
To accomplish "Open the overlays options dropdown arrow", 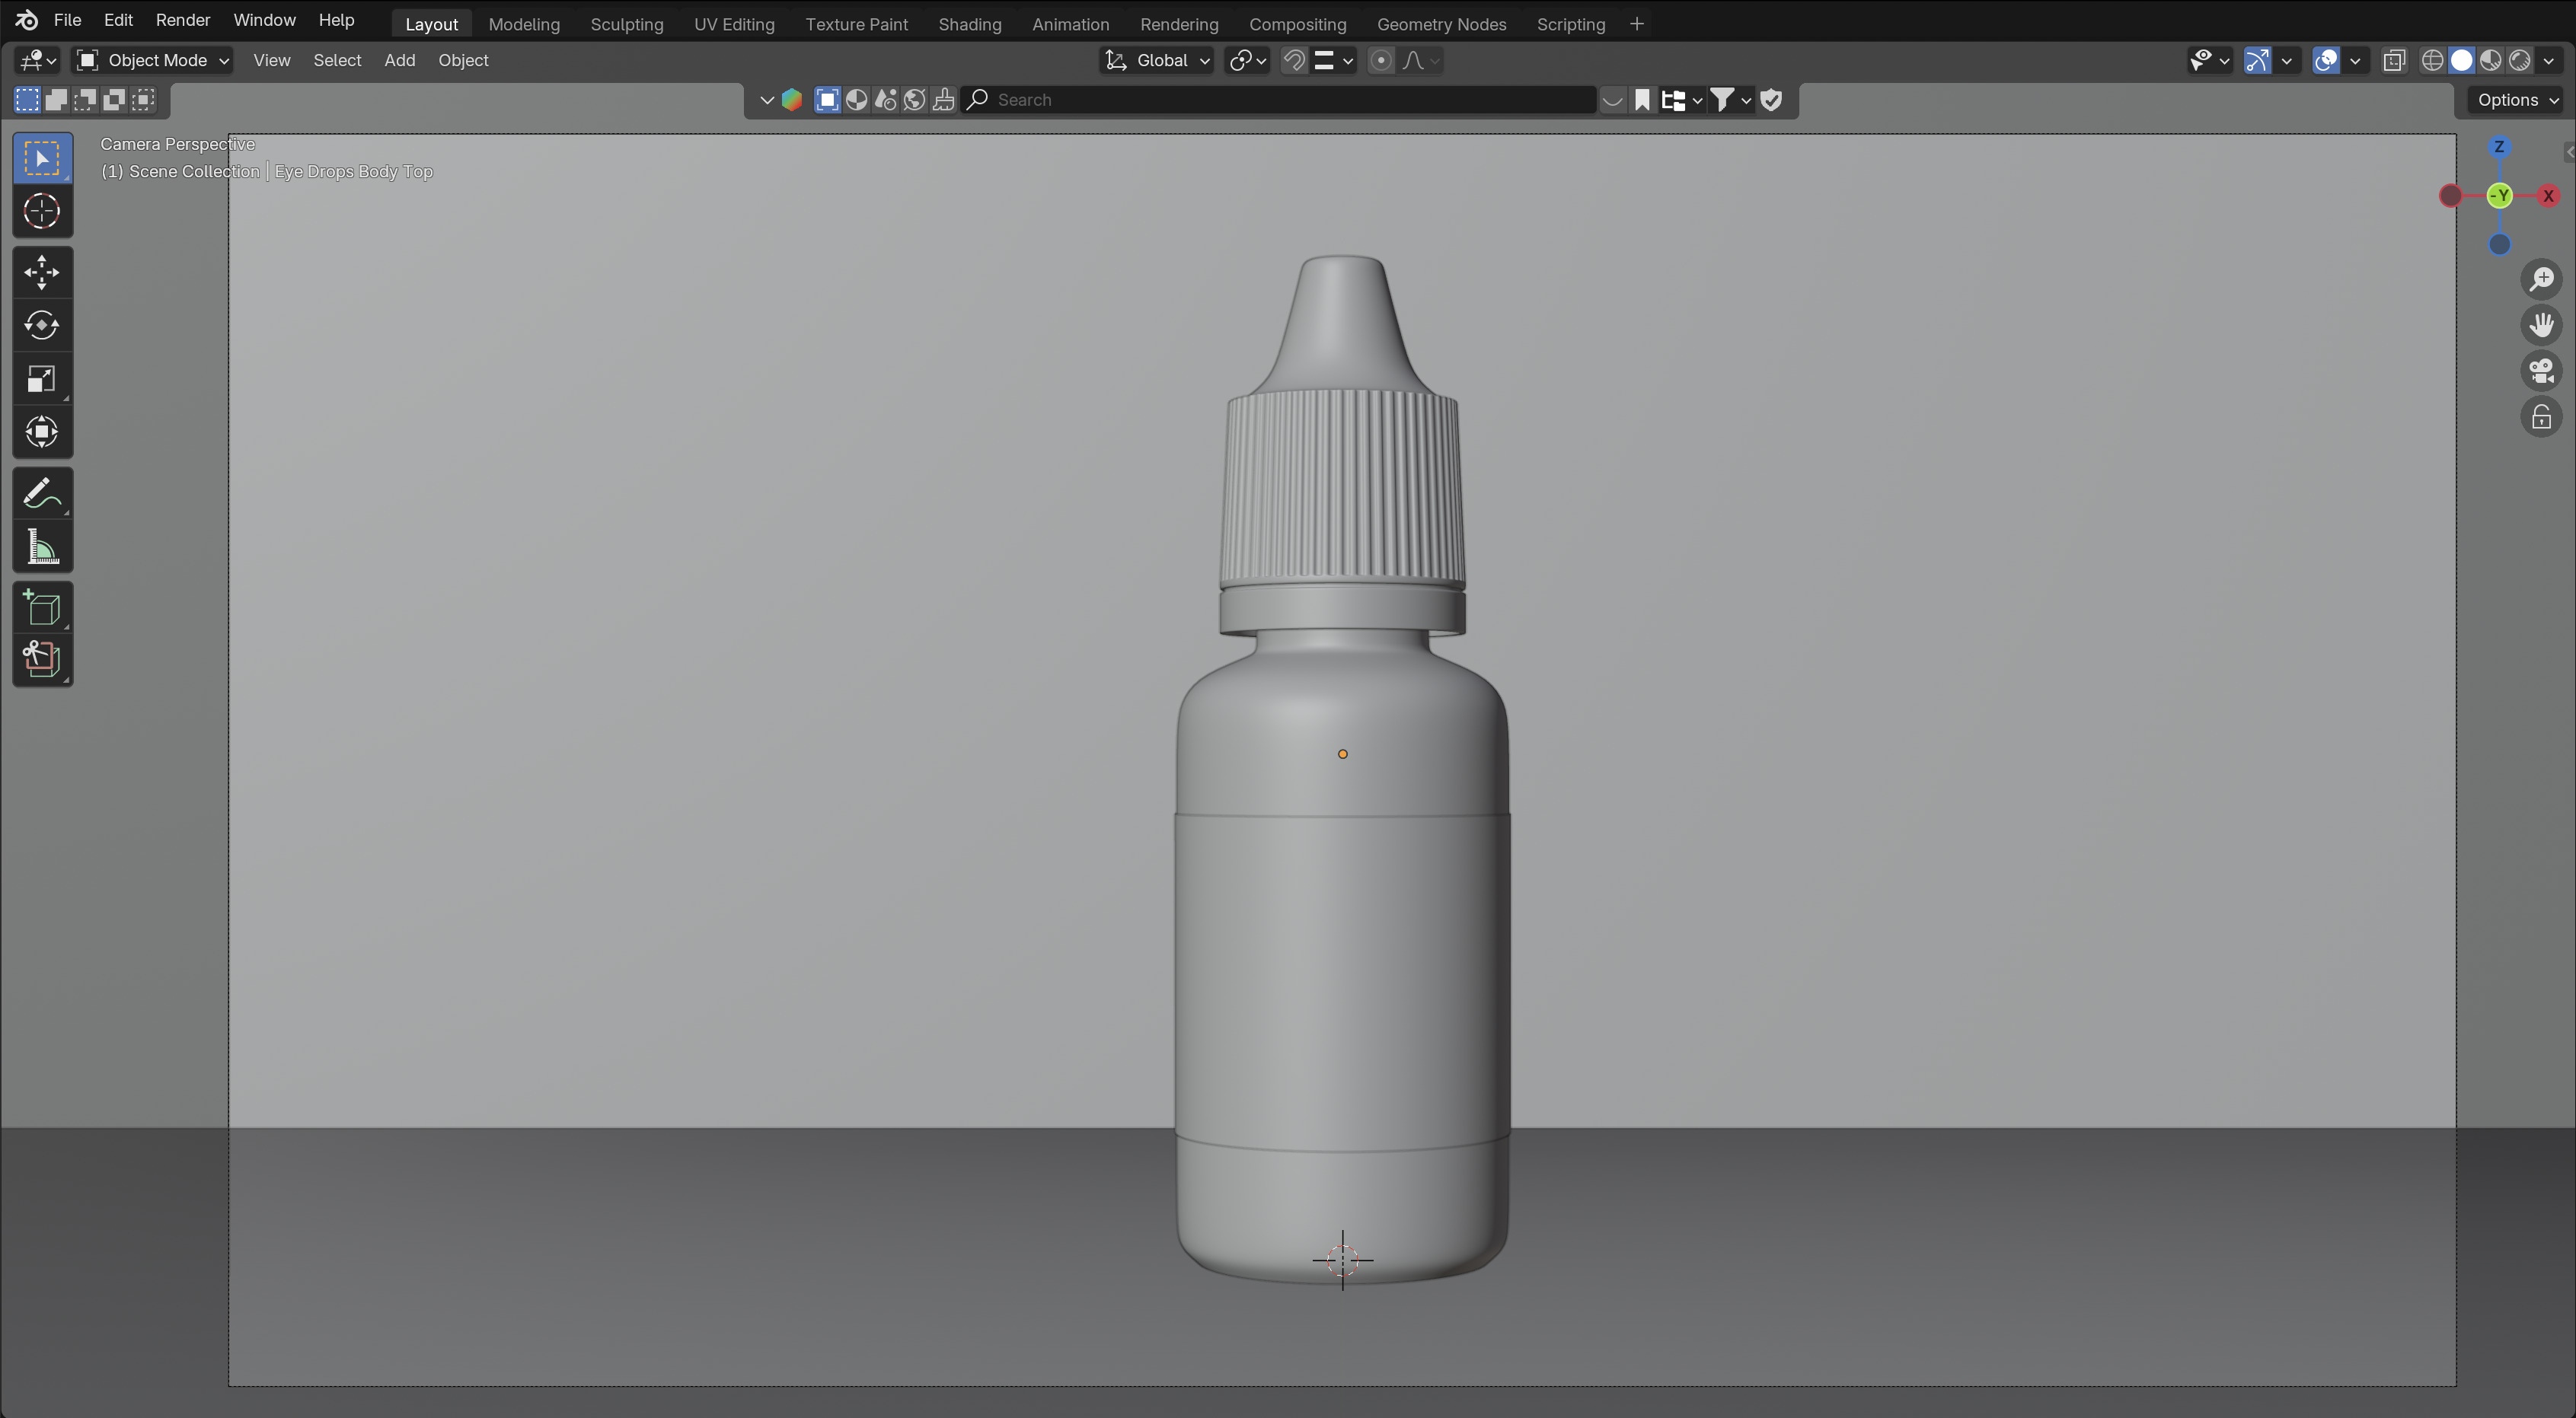I will pyautogui.click(x=2356, y=61).
